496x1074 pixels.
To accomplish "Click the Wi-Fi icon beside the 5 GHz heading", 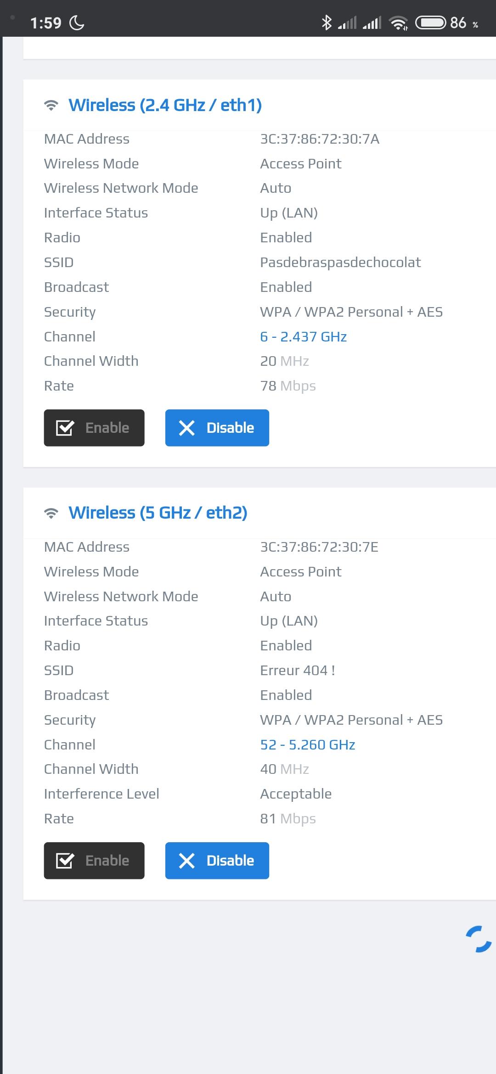I will [51, 513].
